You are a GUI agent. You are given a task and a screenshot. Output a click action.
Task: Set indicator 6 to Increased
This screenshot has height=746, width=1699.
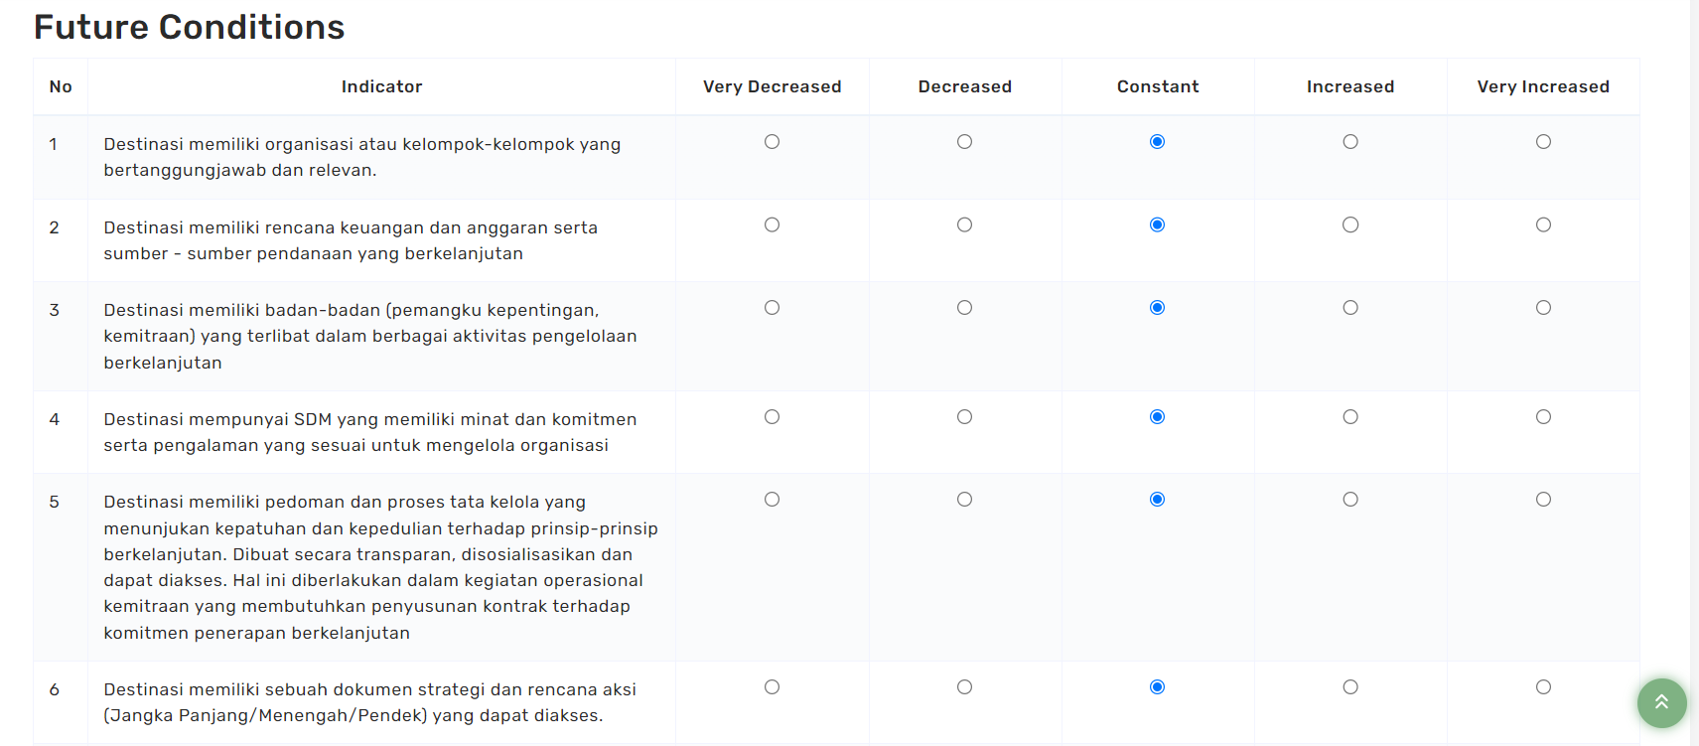1350,687
